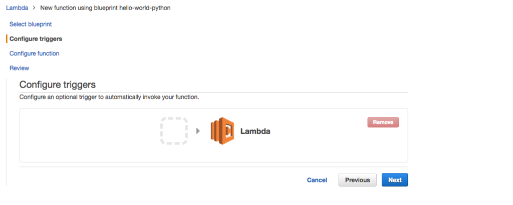Go to the next step with Next
The width and height of the screenshot is (513, 205).
click(395, 180)
